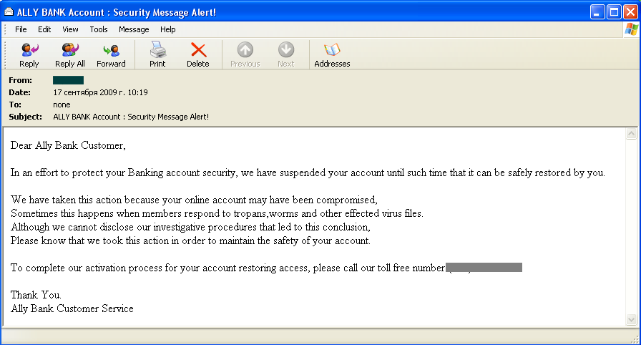Click the envelope icon in title bar
Viewport: 641px width, 345px height.
coord(9,12)
